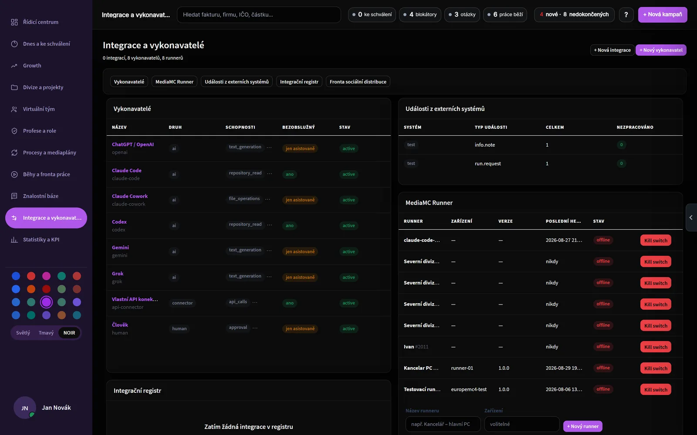Click the Integrace a vykonavatelé sidebar icon

pyautogui.click(x=14, y=218)
